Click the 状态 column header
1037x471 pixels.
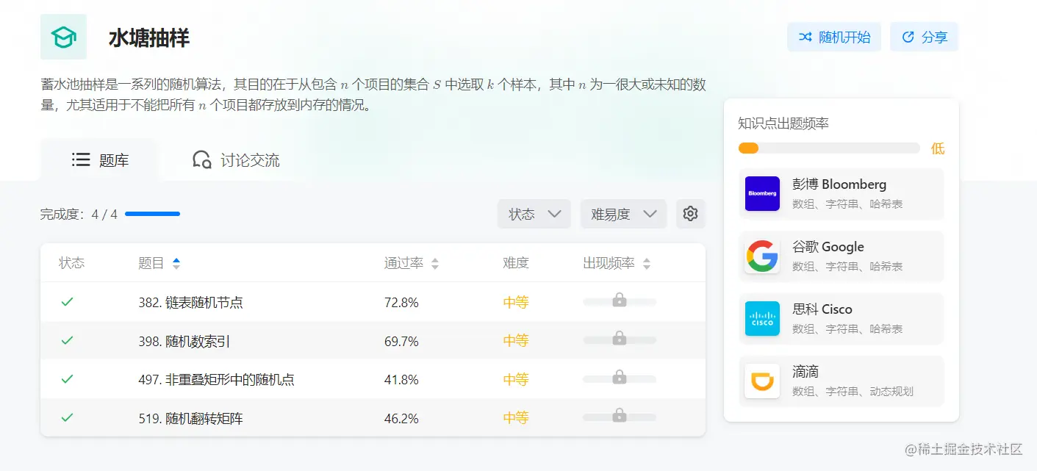tap(72, 263)
